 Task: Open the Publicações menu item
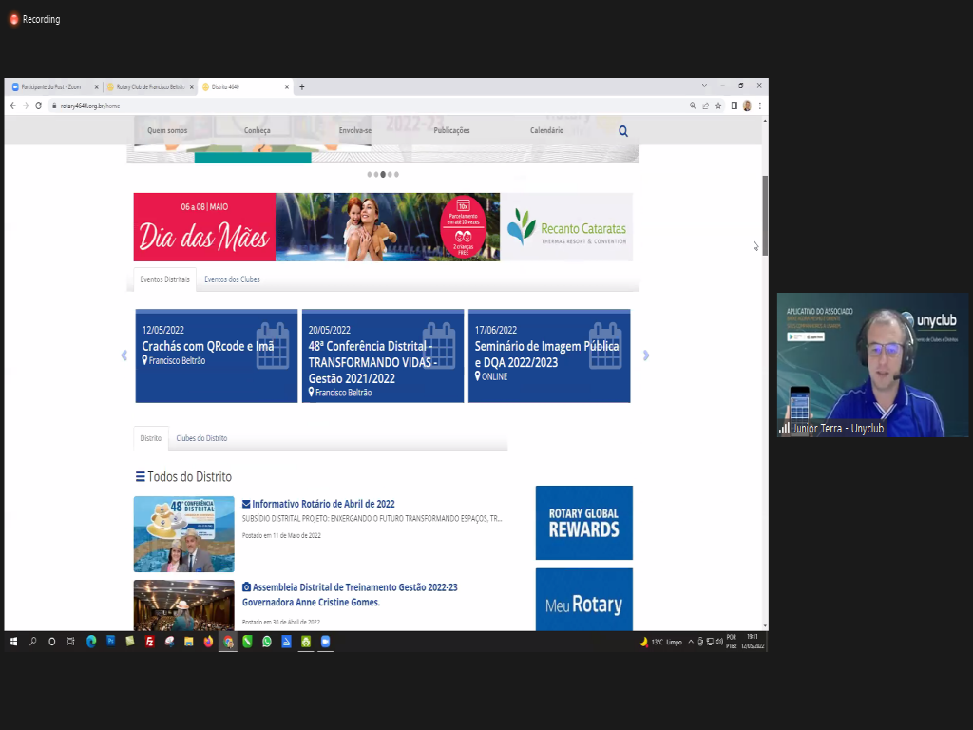[x=451, y=130]
